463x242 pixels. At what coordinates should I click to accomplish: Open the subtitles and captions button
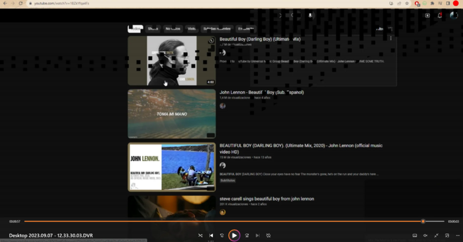click(x=415, y=235)
